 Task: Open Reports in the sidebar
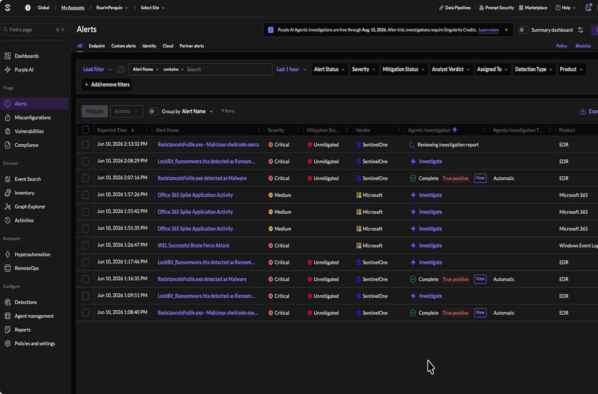[x=22, y=330]
